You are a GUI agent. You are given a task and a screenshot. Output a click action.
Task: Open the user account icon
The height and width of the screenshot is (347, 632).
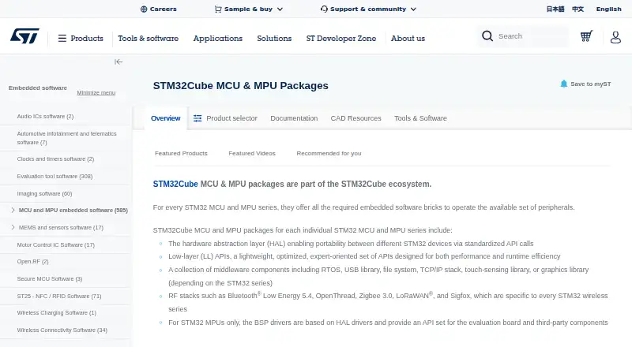coord(615,37)
